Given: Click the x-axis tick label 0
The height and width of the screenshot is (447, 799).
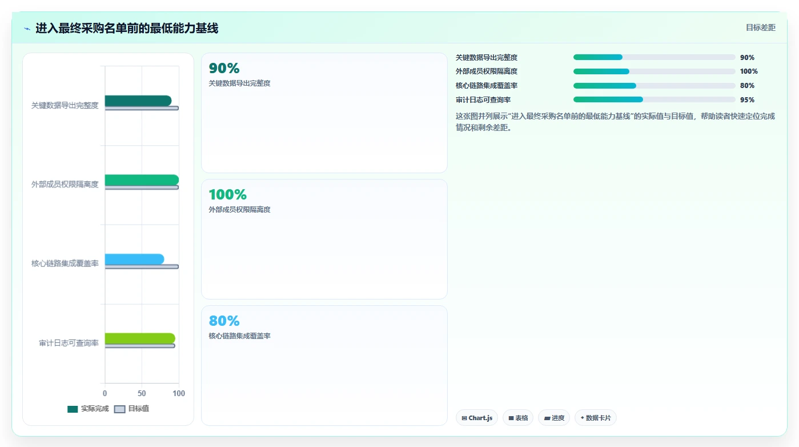Looking at the screenshot, I should tap(105, 394).
